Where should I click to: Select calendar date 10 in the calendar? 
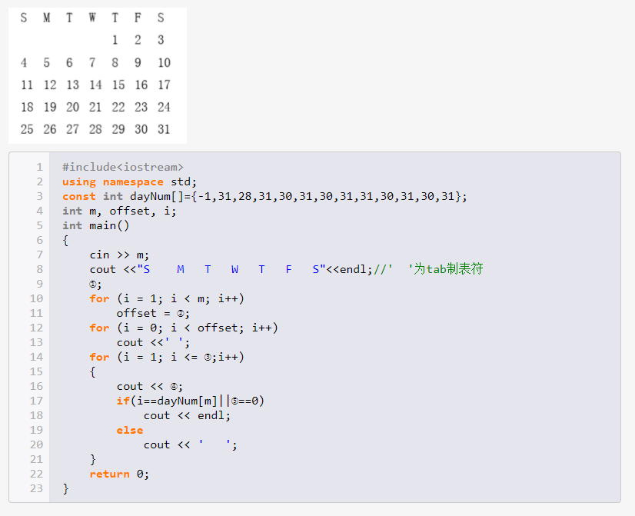click(x=164, y=62)
